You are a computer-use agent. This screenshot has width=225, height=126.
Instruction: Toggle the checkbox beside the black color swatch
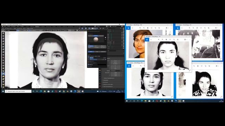[x=88, y=65]
